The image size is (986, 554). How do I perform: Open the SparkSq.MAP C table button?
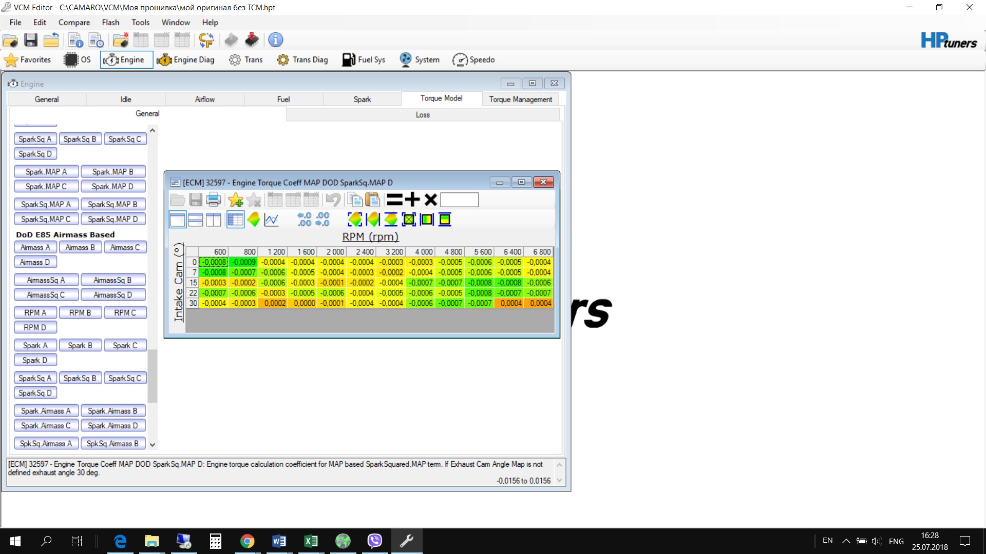pyautogui.click(x=46, y=219)
